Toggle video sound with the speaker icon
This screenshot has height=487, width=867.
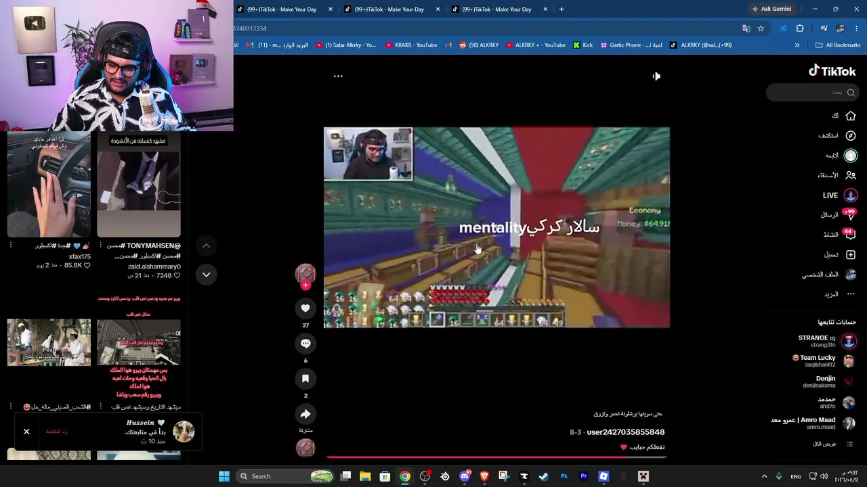tap(656, 76)
